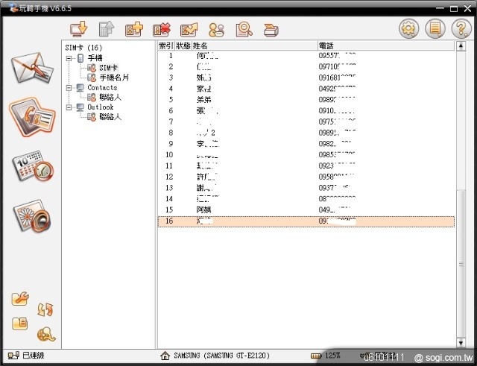Select contact row with index 1
The width and height of the screenshot is (477, 366).
tap(306, 56)
